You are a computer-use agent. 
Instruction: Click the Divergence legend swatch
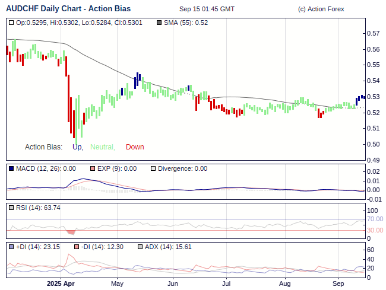(x=153, y=168)
